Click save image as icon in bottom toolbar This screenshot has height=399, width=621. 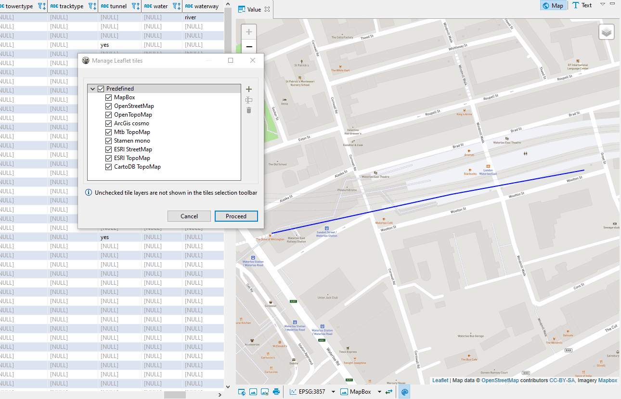click(265, 392)
